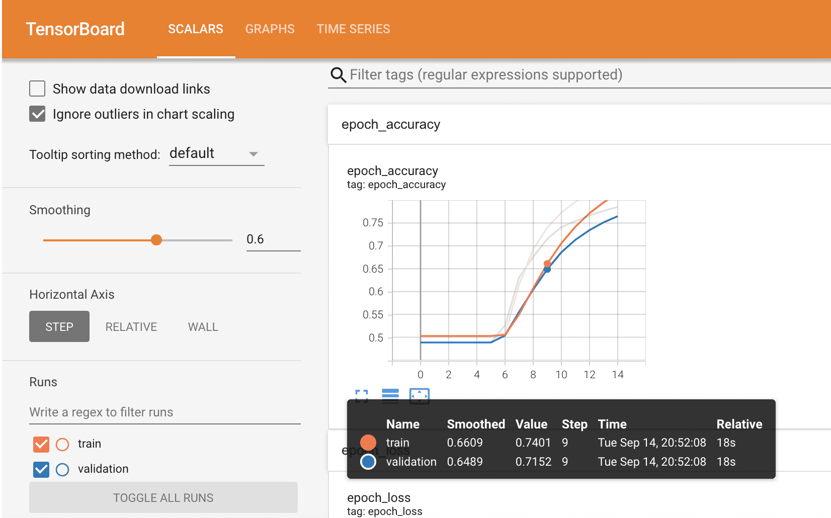This screenshot has height=518, width=831.
Task: Fit domain to data icon
Action: coord(420,396)
